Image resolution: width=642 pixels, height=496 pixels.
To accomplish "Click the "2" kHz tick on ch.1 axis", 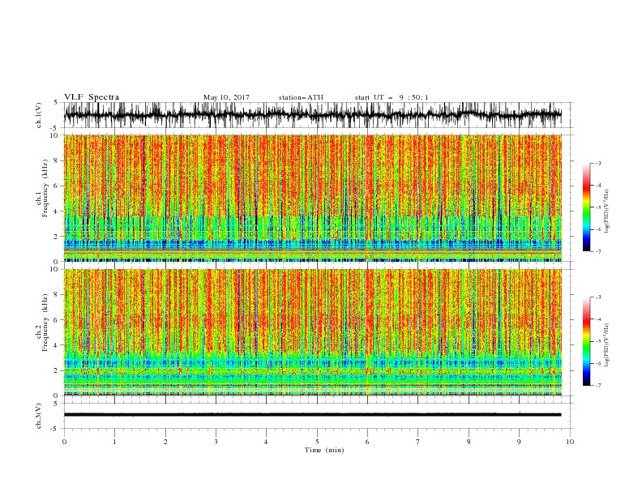I will coord(58,237).
